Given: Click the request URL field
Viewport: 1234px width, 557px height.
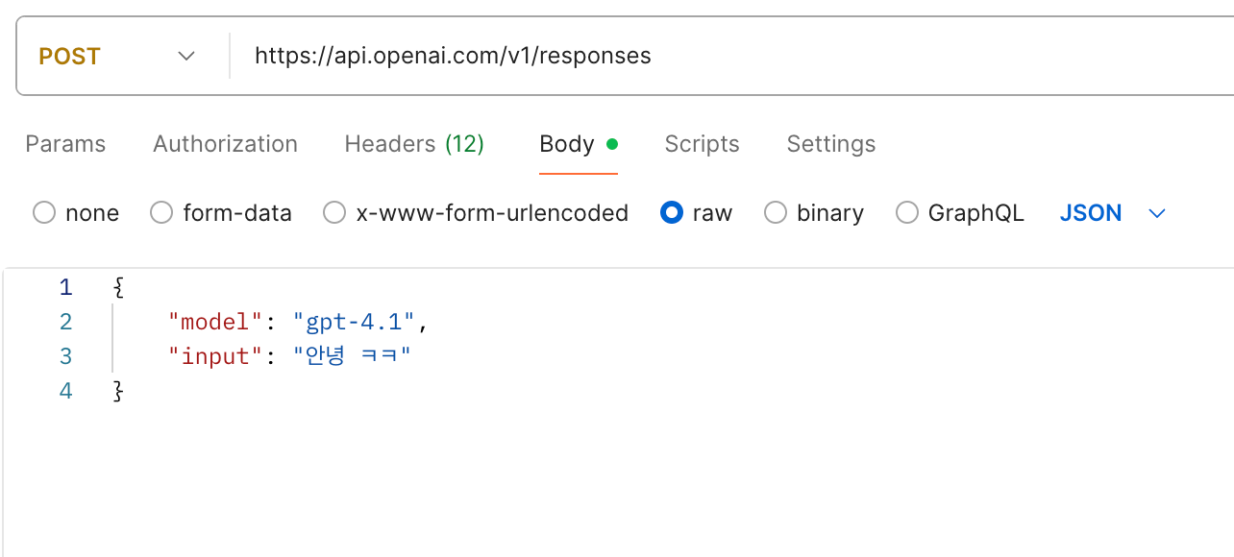Looking at the screenshot, I should (x=732, y=56).
